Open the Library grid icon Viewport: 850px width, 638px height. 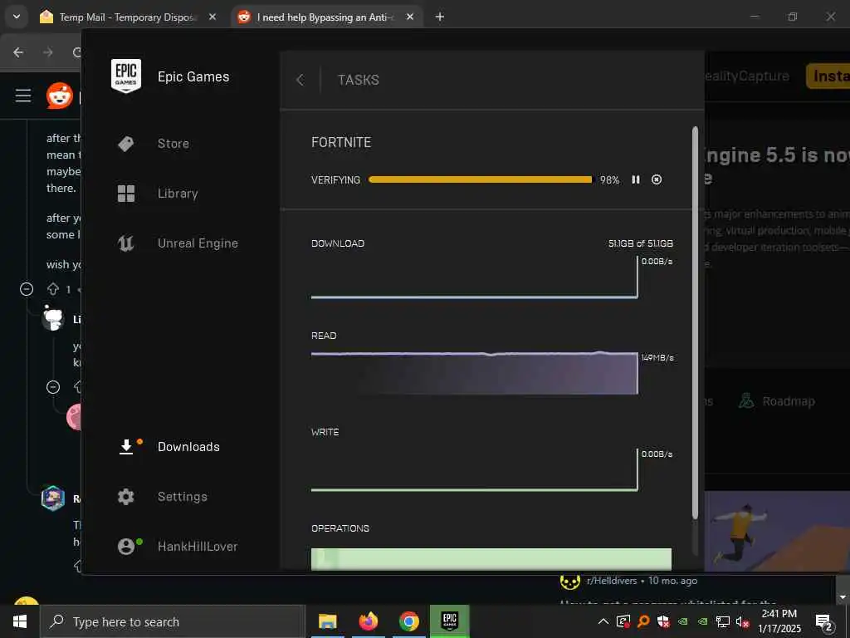(x=126, y=193)
